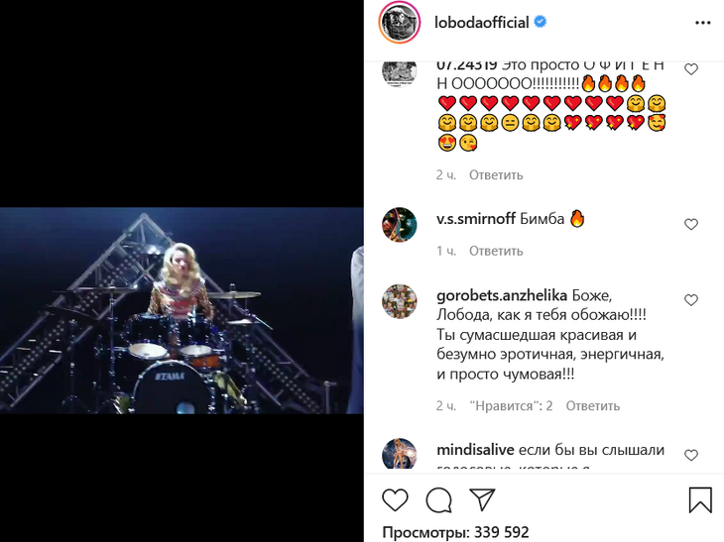Open v.s.smirnoff's profile picture
The image size is (724, 542).
click(x=400, y=225)
